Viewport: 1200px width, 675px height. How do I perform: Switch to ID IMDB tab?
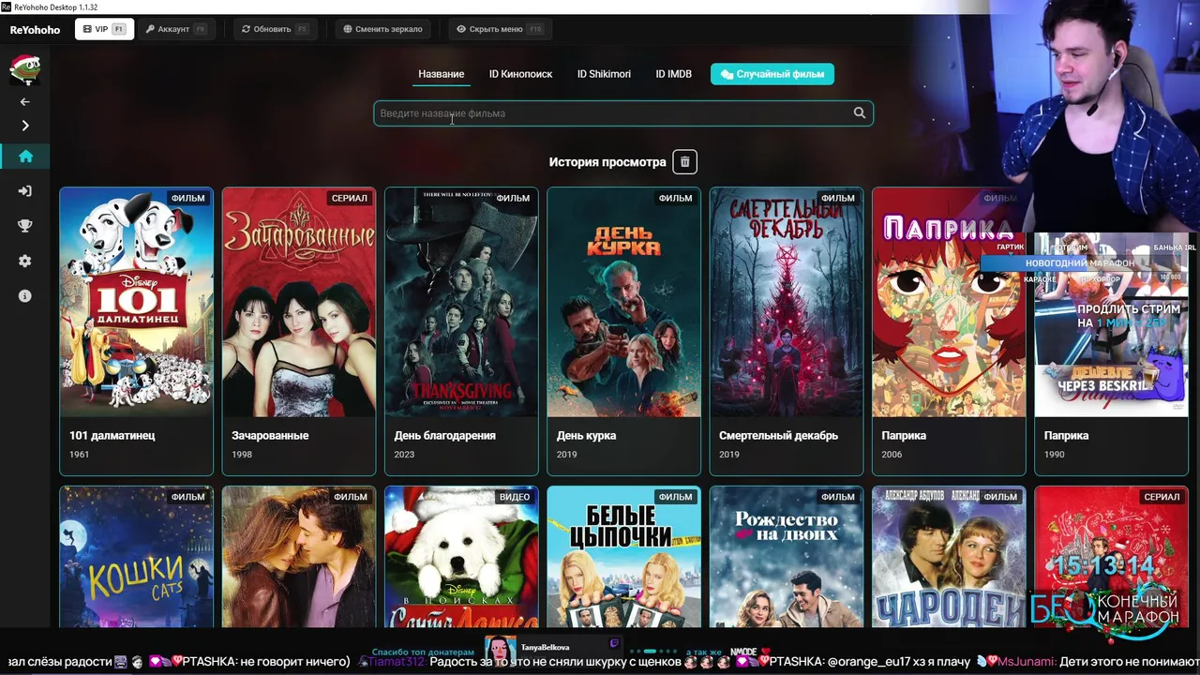673,74
